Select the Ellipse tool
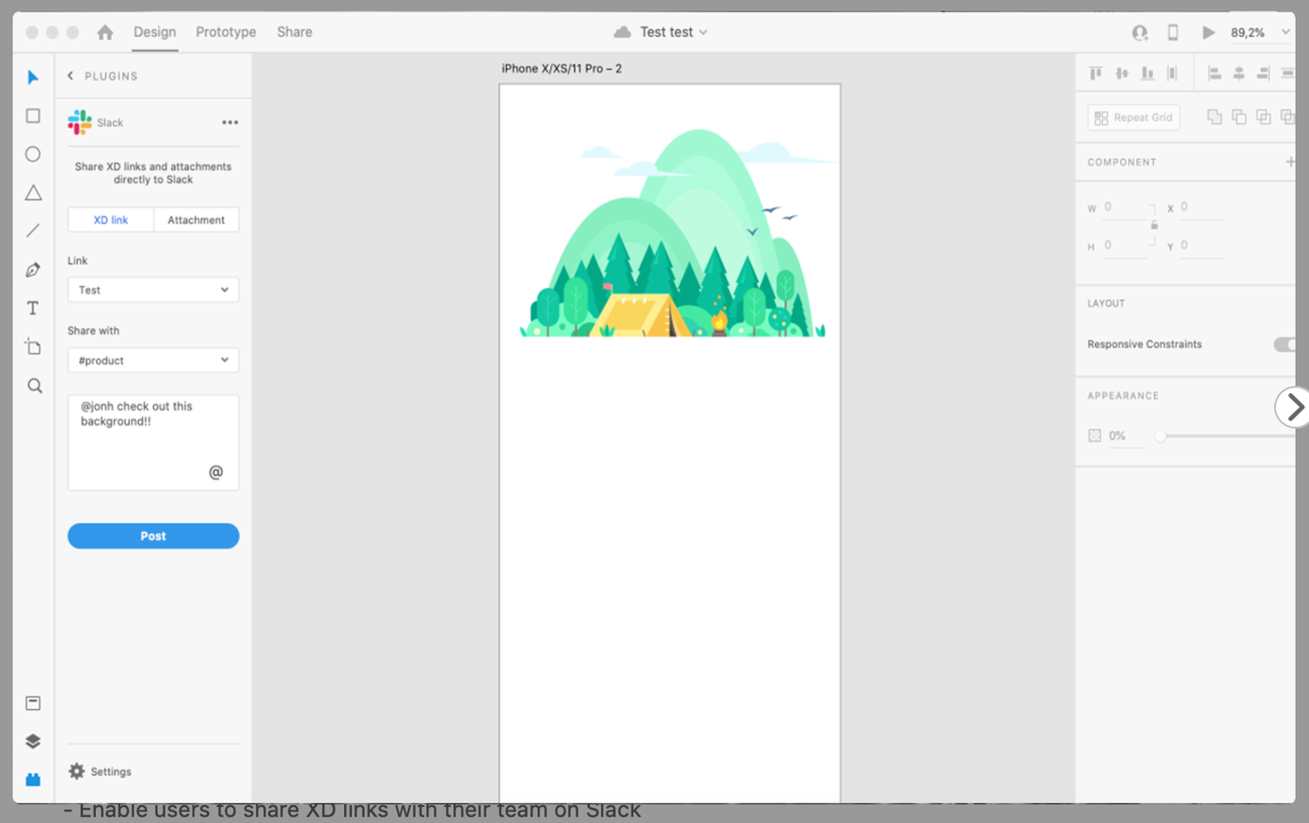 [33, 153]
